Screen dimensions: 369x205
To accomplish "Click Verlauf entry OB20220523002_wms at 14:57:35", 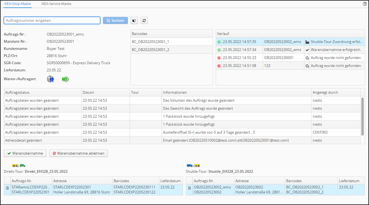I will (x=290, y=42).
